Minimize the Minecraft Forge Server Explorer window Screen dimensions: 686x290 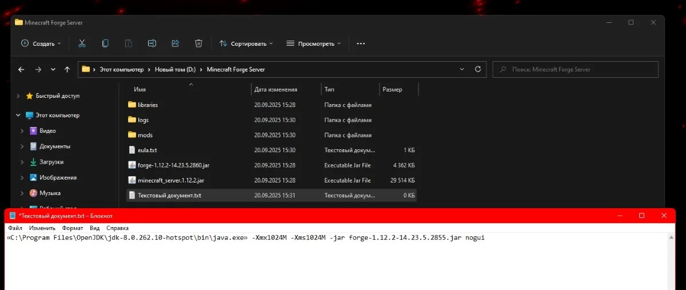609,22
